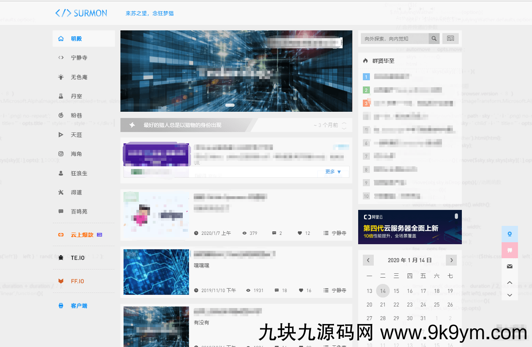Jump to page top with the up arrow
The image size is (532, 347).
coord(509,283)
